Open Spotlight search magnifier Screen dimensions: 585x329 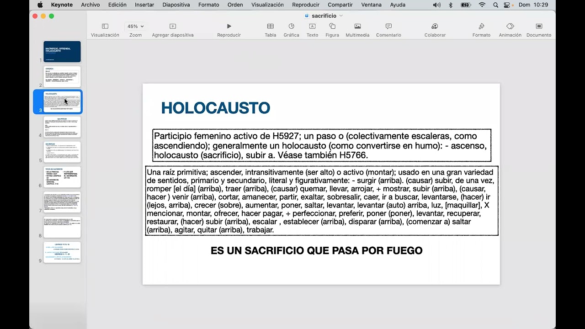point(496,5)
